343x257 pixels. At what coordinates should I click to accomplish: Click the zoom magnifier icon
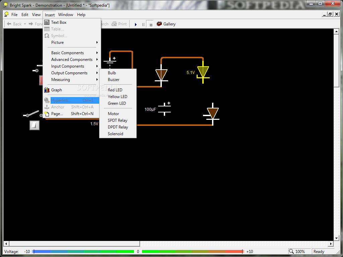291,252
